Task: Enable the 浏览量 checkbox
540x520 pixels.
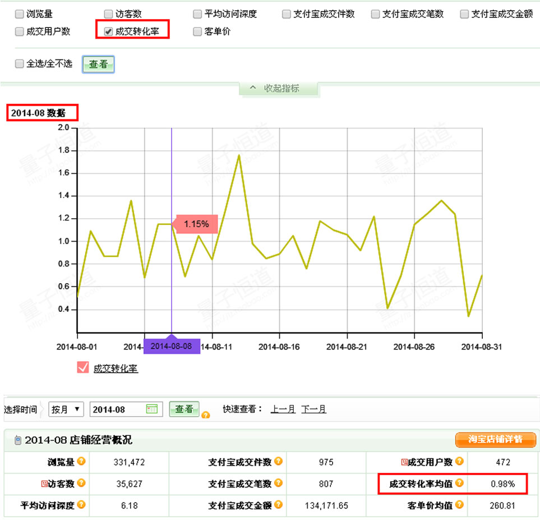Action: click(x=19, y=13)
